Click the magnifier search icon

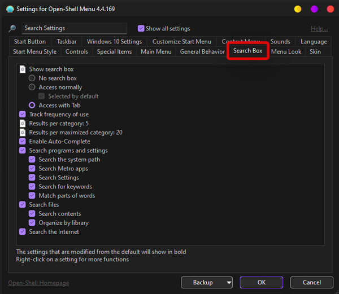(x=12, y=29)
